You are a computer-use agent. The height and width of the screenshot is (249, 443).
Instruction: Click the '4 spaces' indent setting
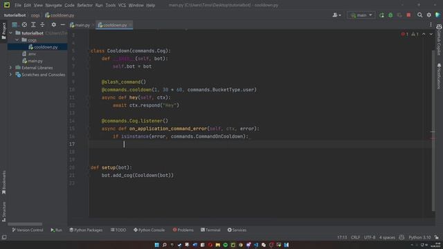387,237
